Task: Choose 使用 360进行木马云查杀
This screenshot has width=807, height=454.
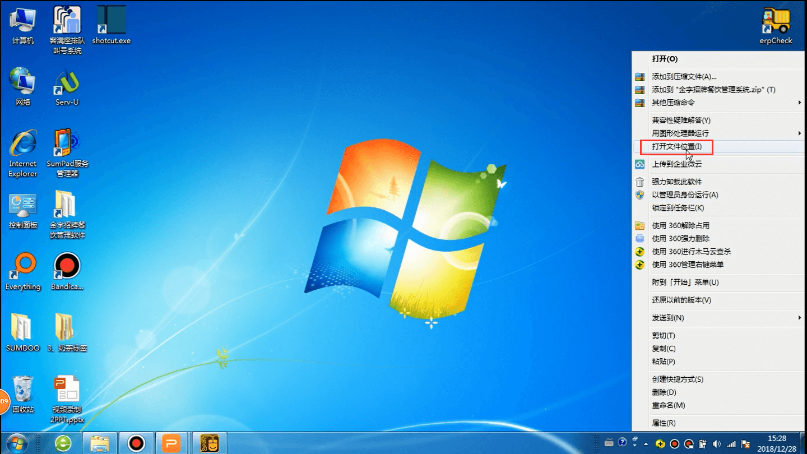Action: (718, 252)
